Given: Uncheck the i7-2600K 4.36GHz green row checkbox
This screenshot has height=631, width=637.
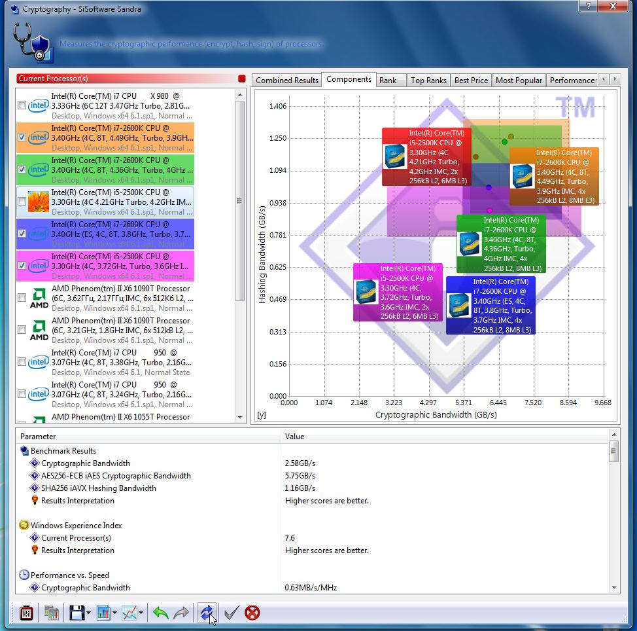Looking at the screenshot, I should (22, 170).
